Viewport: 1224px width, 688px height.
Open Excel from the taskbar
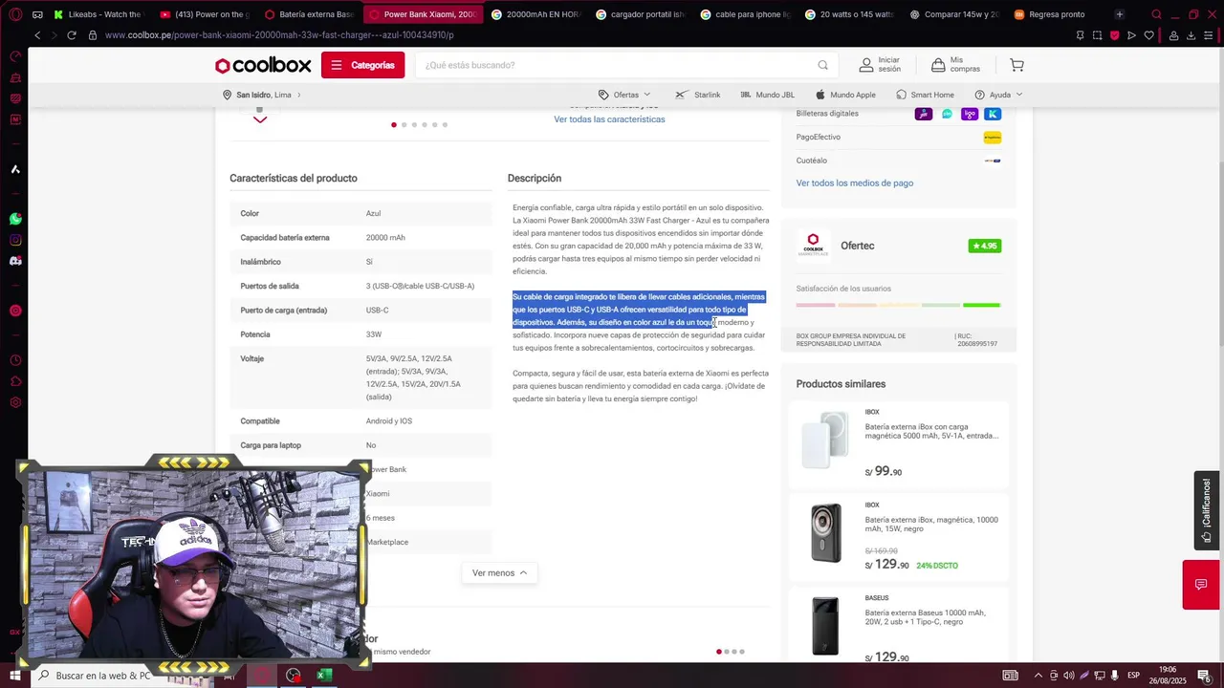[x=324, y=676]
